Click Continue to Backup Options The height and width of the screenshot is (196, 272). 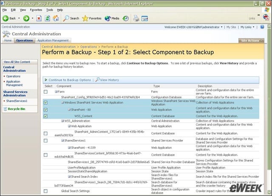(70, 80)
